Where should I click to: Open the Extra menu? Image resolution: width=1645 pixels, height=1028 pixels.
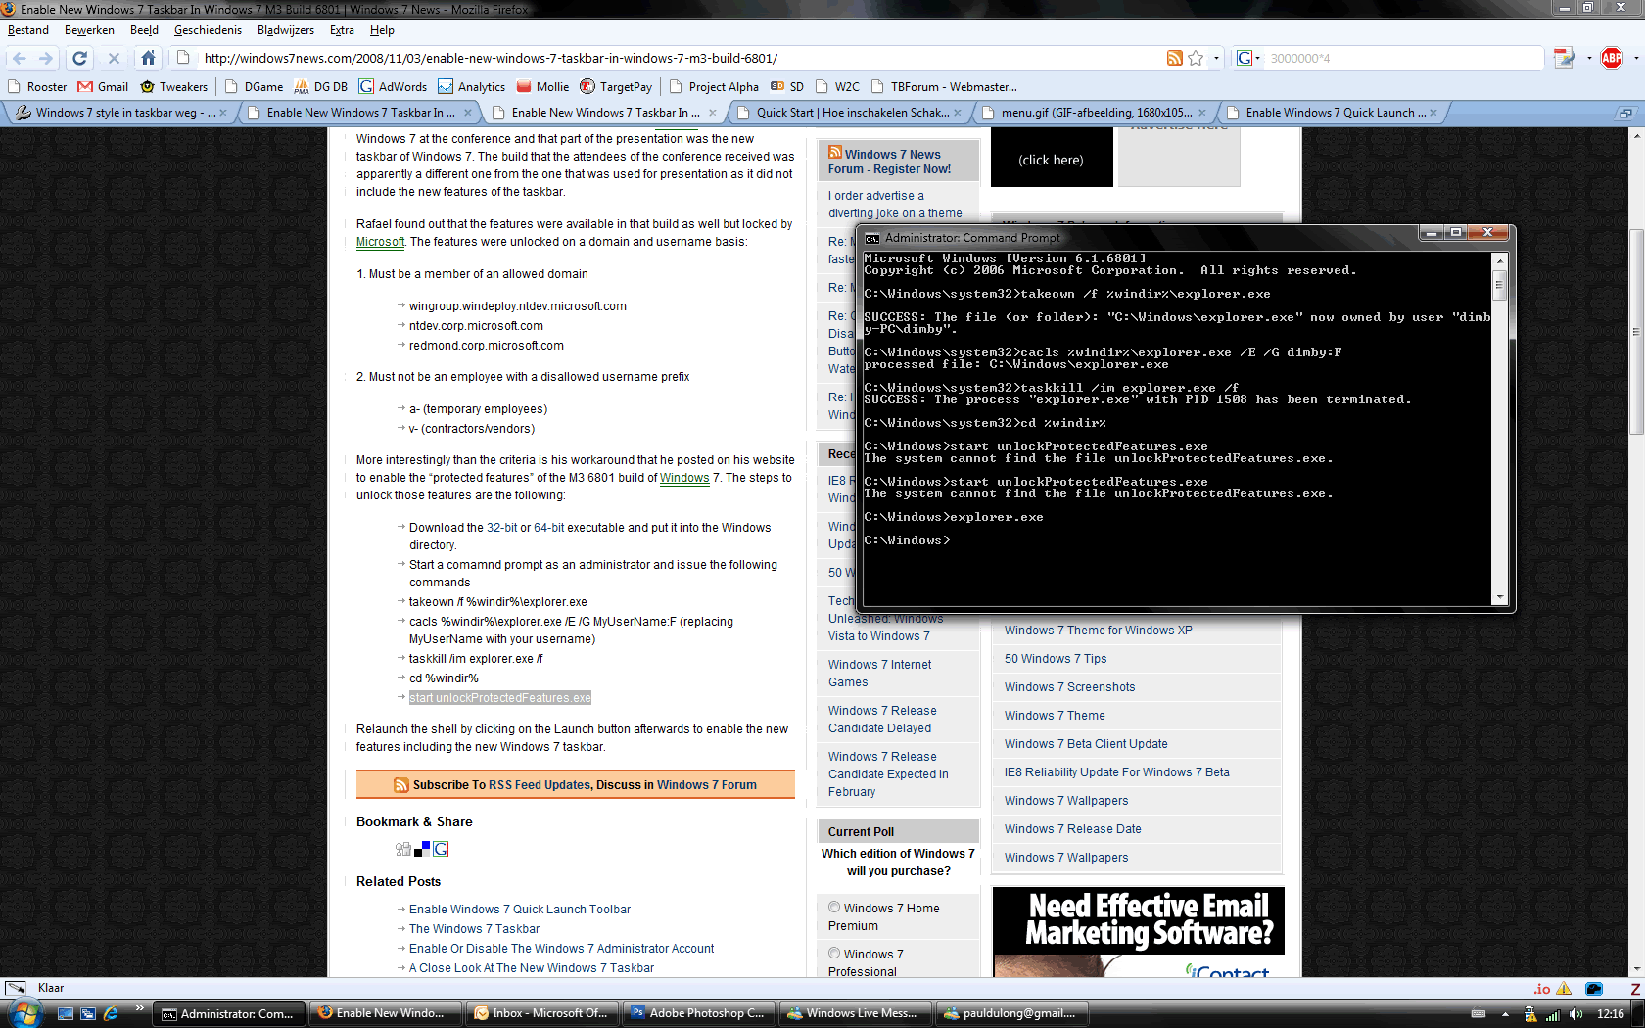(x=342, y=30)
